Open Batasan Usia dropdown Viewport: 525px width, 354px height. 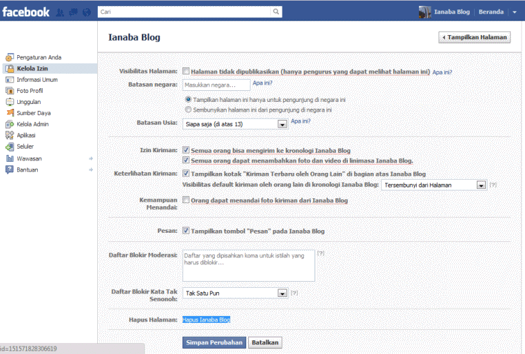[235, 124]
